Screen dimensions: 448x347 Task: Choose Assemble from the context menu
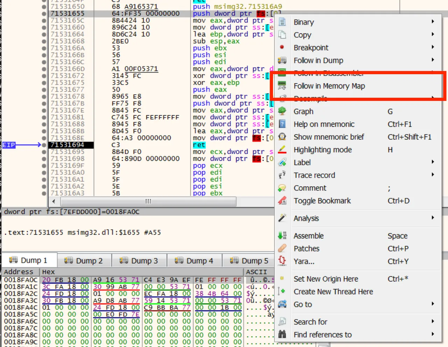point(357,236)
